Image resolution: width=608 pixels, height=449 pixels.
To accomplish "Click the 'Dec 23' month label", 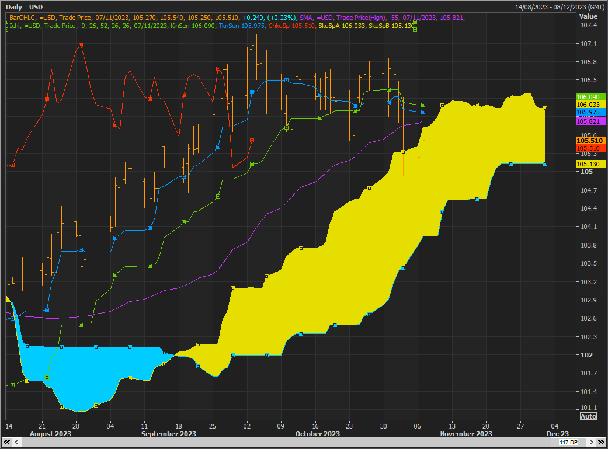I will coord(558,433).
